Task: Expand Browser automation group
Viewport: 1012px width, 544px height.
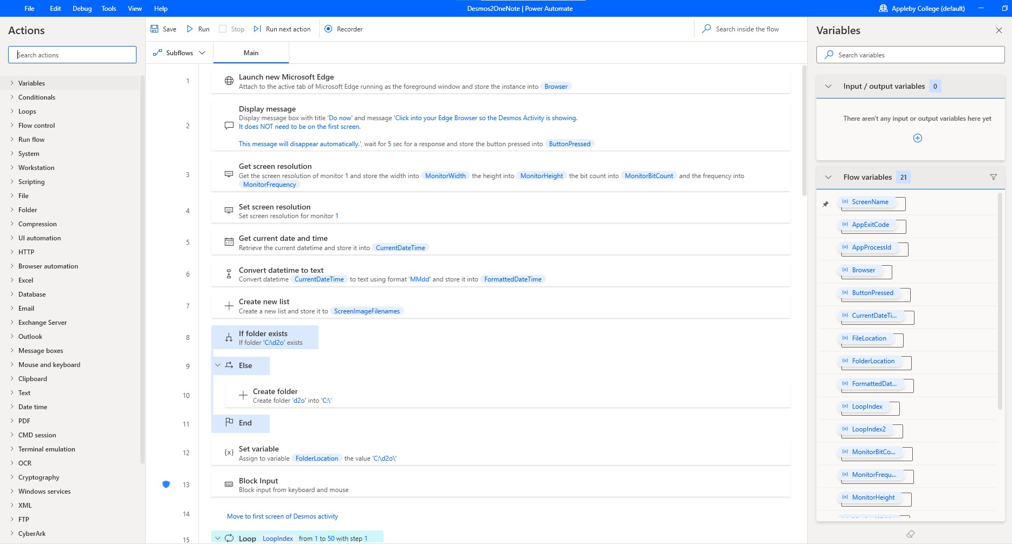Action: click(x=12, y=266)
